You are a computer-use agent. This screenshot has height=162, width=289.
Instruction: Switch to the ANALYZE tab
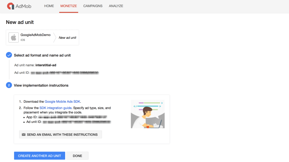(116, 6)
